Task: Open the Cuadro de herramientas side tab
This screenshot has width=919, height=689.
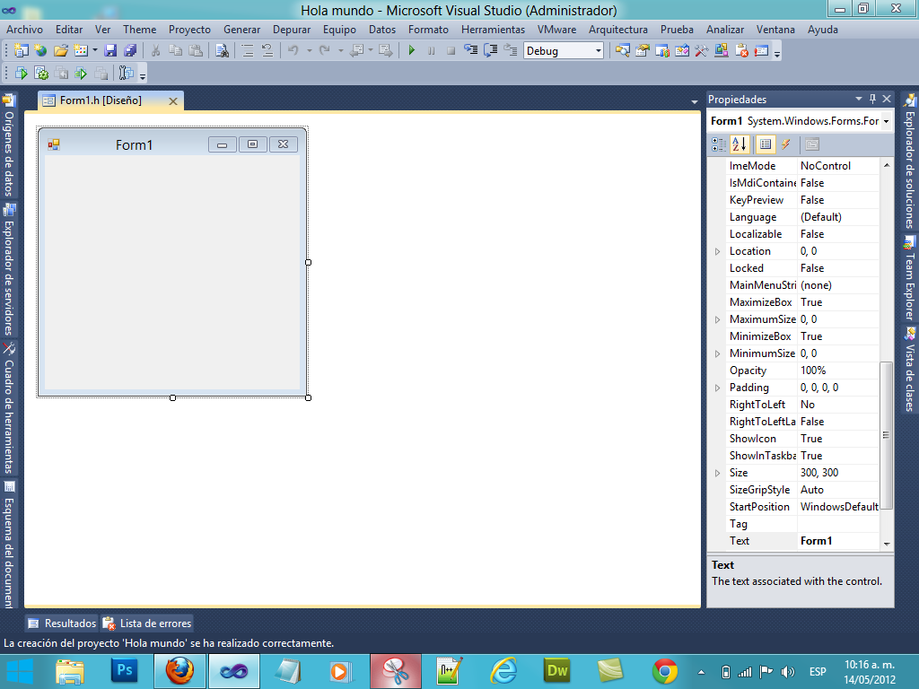Action: click(9, 407)
